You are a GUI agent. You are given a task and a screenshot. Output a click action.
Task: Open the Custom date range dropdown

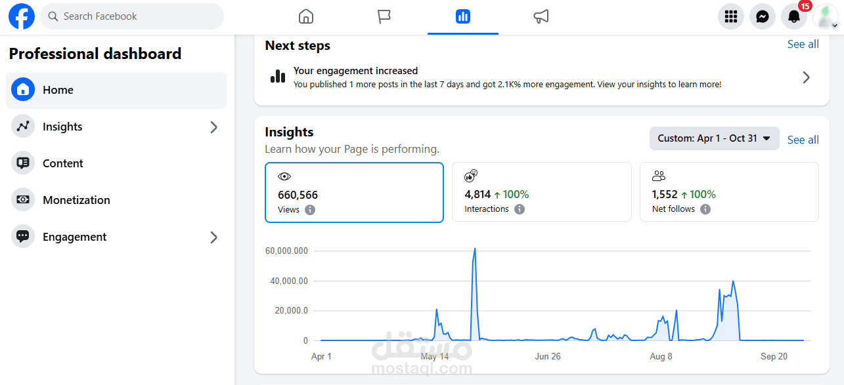714,138
